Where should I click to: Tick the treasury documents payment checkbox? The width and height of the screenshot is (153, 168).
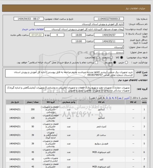pos(96,62)
